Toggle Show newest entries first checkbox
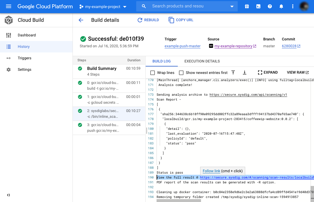The width and height of the screenshot is (314, 202). coord(181,72)
